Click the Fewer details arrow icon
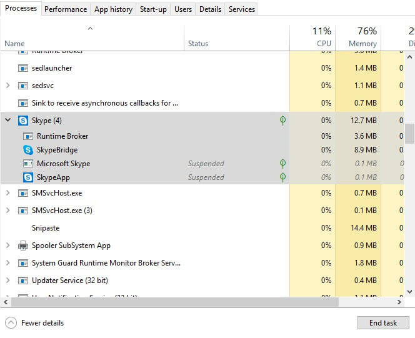The width and height of the screenshot is (415, 338). coord(11,323)
